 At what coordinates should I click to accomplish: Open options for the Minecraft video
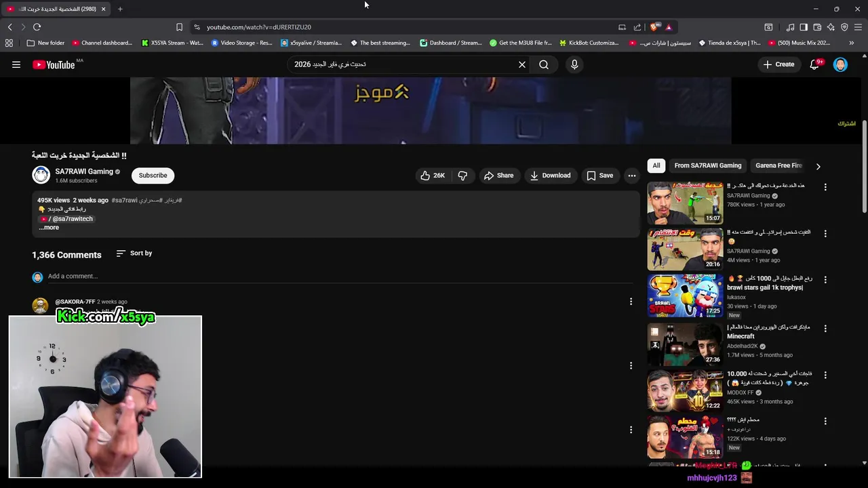[x=825, y=328]
